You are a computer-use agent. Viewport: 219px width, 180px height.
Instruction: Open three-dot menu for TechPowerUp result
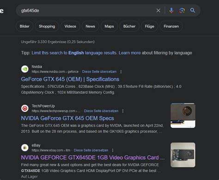[123, 111]
